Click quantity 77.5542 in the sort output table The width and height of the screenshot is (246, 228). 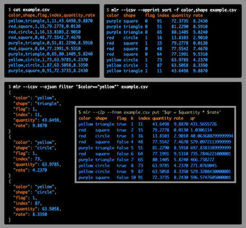tap(180, 49)
